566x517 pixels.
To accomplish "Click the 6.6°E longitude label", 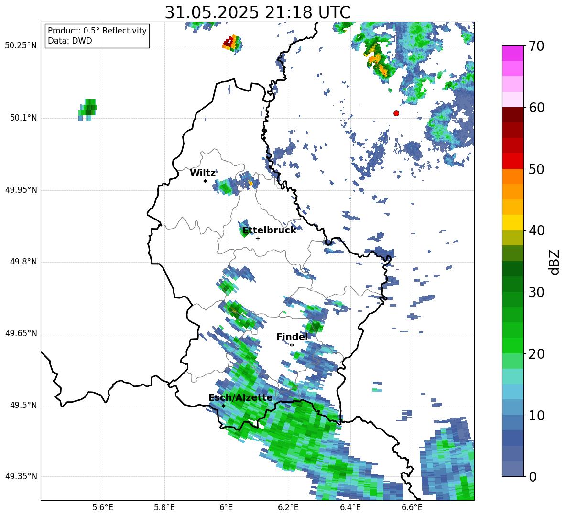I will tap(412, 508).
